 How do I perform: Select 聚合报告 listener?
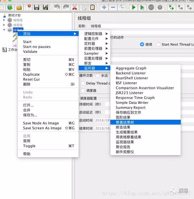point(145,147)
